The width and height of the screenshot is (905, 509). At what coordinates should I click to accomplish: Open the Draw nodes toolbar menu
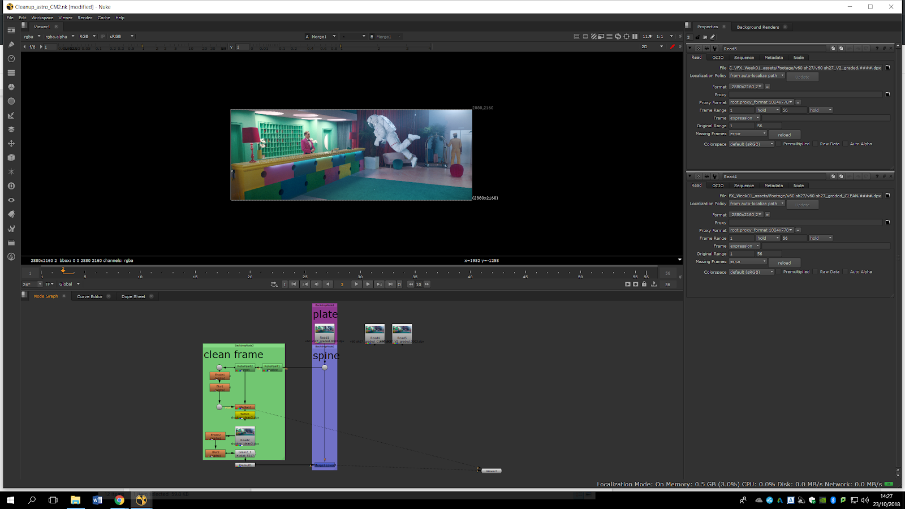click(x=11, y=45)
